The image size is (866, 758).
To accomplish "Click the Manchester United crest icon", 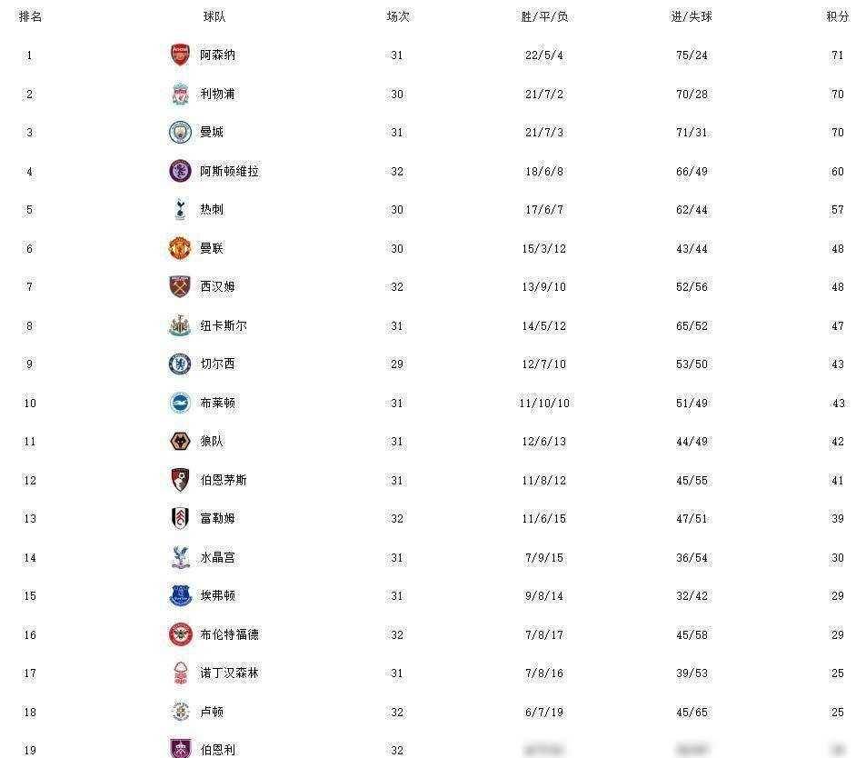I will pyautogui.click(x=180, y=248).
